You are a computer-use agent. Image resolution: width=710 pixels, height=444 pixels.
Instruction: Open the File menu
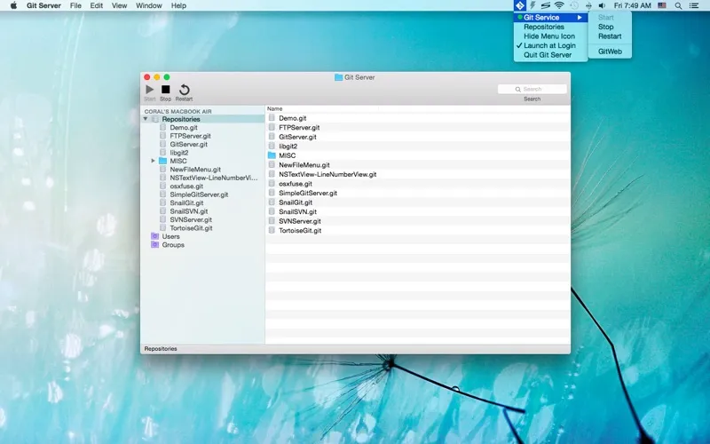[75, 5]
